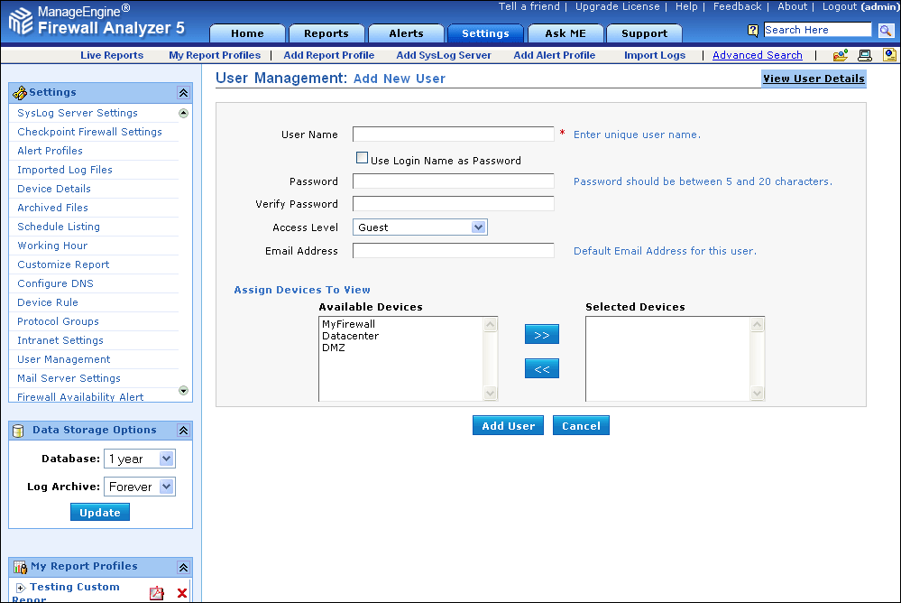Click the Cancel button

[581, 426]
